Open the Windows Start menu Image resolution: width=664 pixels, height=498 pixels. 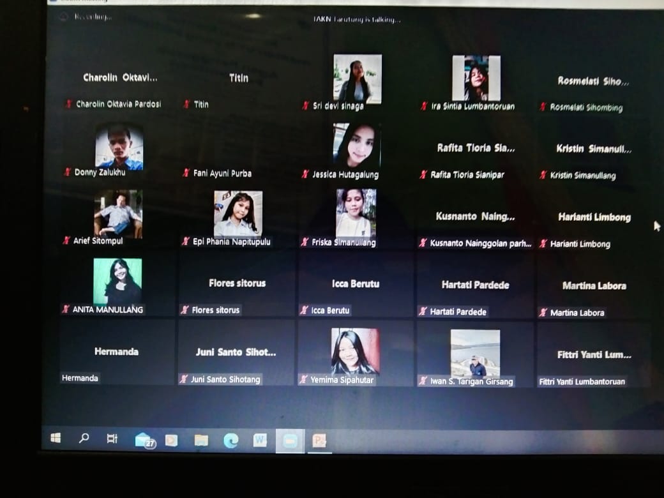click(x=56, y=438)
